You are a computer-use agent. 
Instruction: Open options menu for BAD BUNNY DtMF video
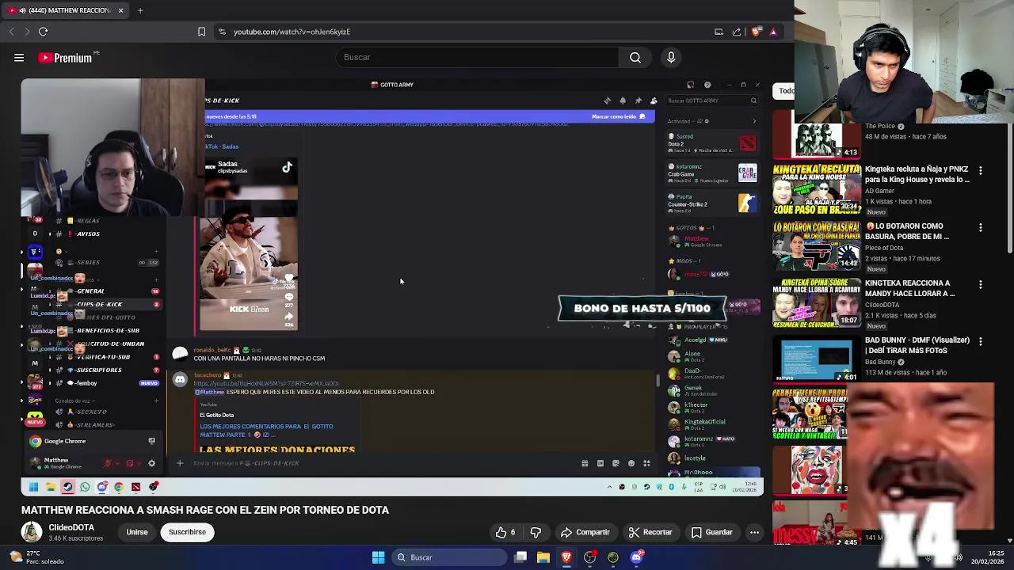(x=981, y=341)
